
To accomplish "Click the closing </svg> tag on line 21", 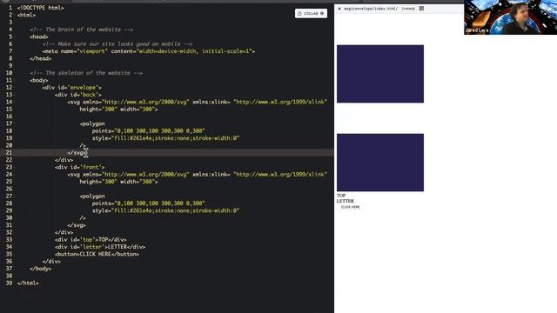I will pyautogui.click(x=77, y=153).
